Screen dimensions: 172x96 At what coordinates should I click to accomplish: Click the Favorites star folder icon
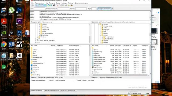point(32,71)
